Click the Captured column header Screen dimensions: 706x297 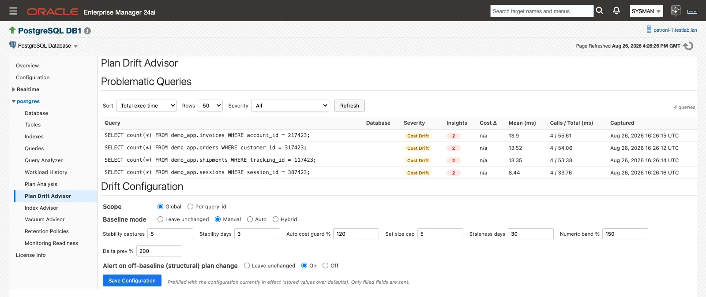tap(622, 123)
